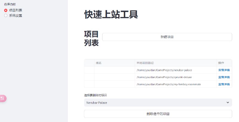Open 查看详情 for sprunki-deluxe project
The height and width of the screenshot is (122, 239).
tap(224, 77)
